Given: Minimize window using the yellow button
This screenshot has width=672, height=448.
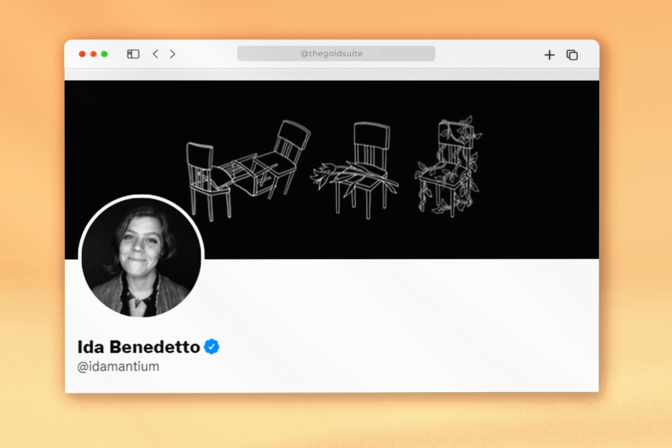Looking at the screenshot, I should (93, 54).
